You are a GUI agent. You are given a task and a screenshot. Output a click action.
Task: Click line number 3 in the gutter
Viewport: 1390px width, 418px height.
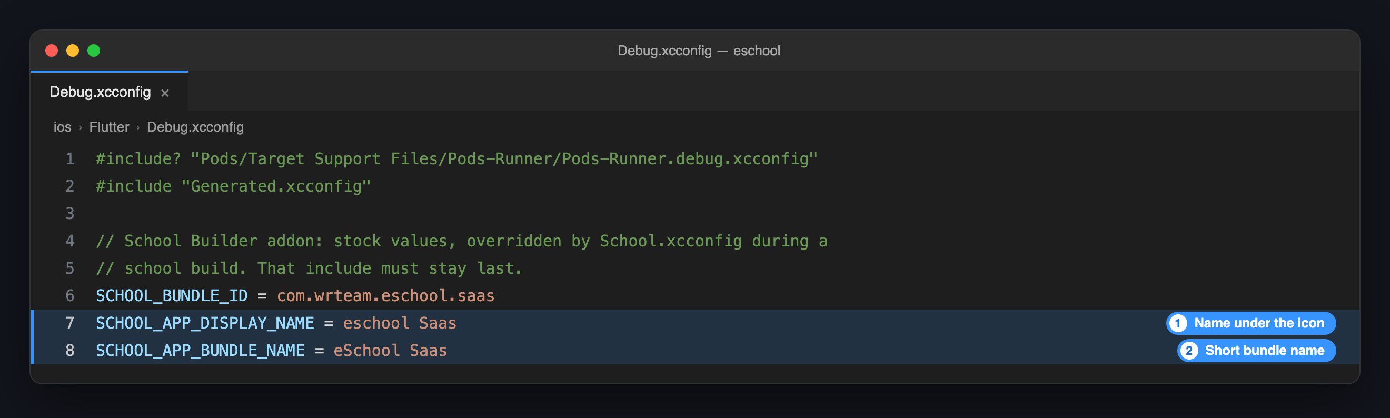pyautogui.click(x=70, y=214)
